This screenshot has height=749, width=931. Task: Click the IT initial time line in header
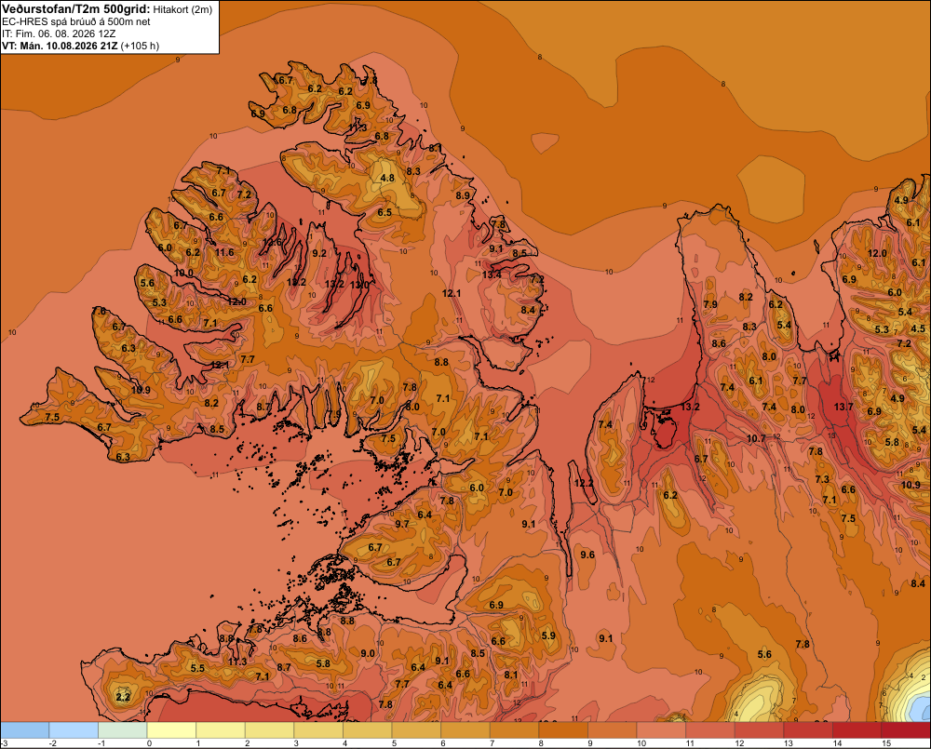(59, 33)
